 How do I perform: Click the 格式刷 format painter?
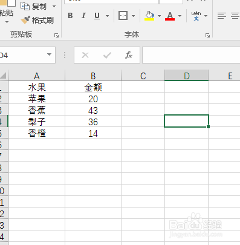coord(37,20)
